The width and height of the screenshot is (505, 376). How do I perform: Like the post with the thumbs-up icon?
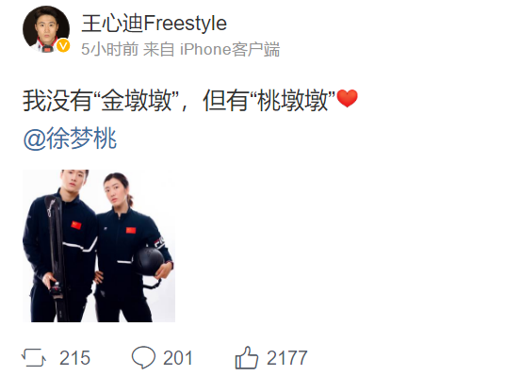coord(247,357)
